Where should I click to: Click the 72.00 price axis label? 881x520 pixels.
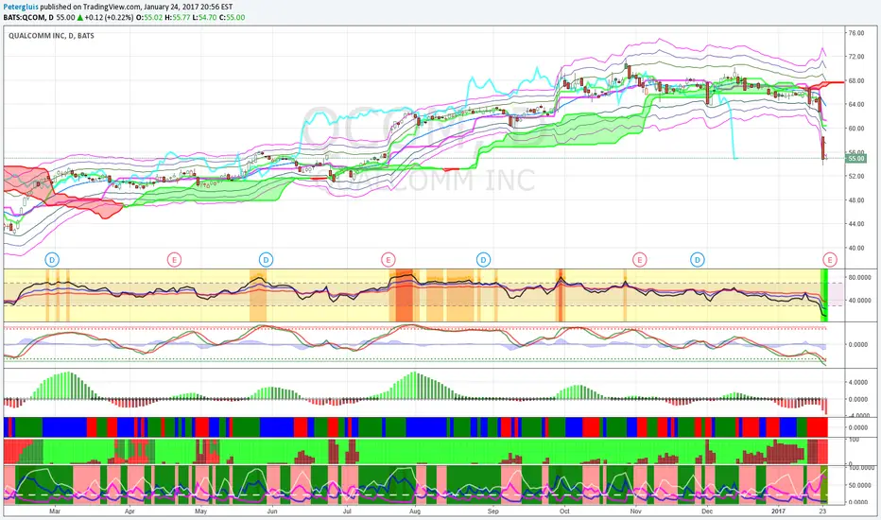coord(856,57)
